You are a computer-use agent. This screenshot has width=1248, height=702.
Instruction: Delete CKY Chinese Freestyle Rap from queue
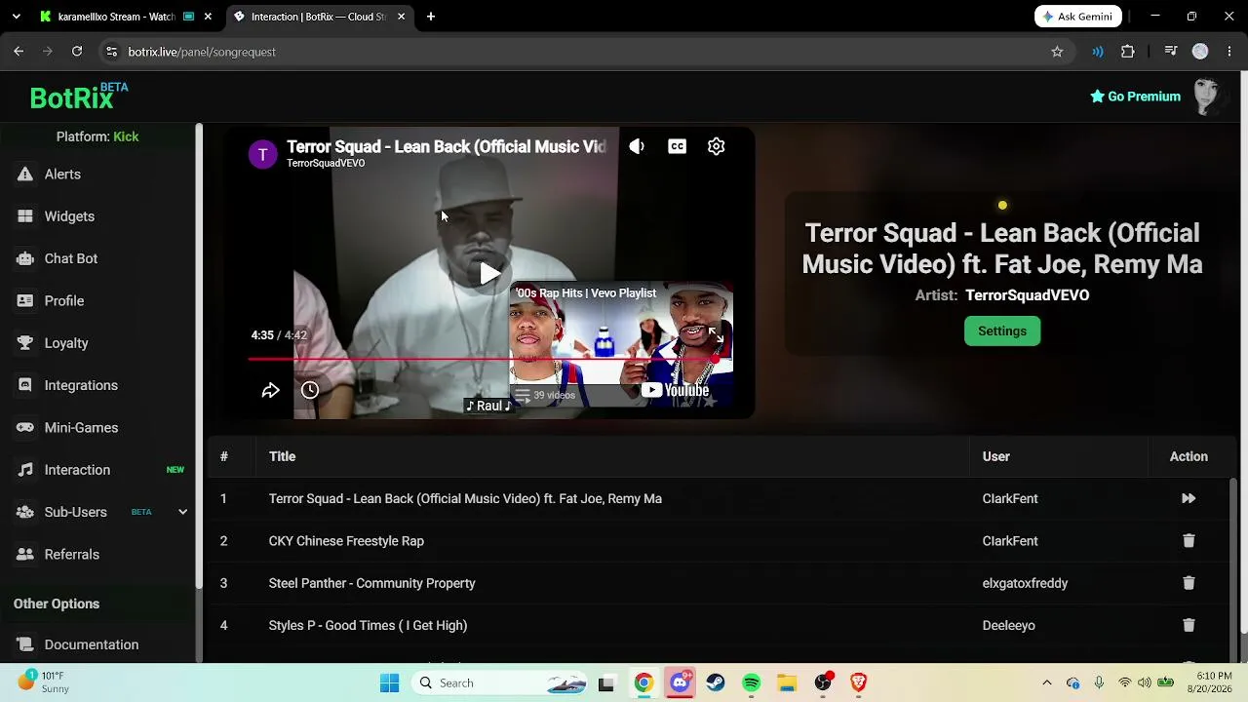click(x=1189, y=541)
